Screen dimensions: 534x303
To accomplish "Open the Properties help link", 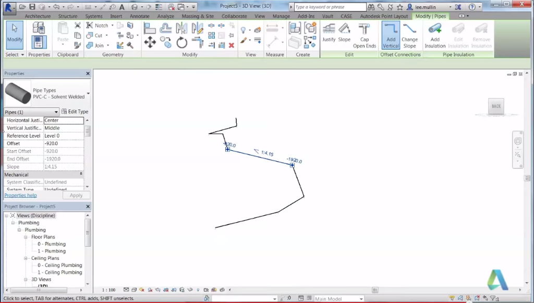I will point(20,196).
